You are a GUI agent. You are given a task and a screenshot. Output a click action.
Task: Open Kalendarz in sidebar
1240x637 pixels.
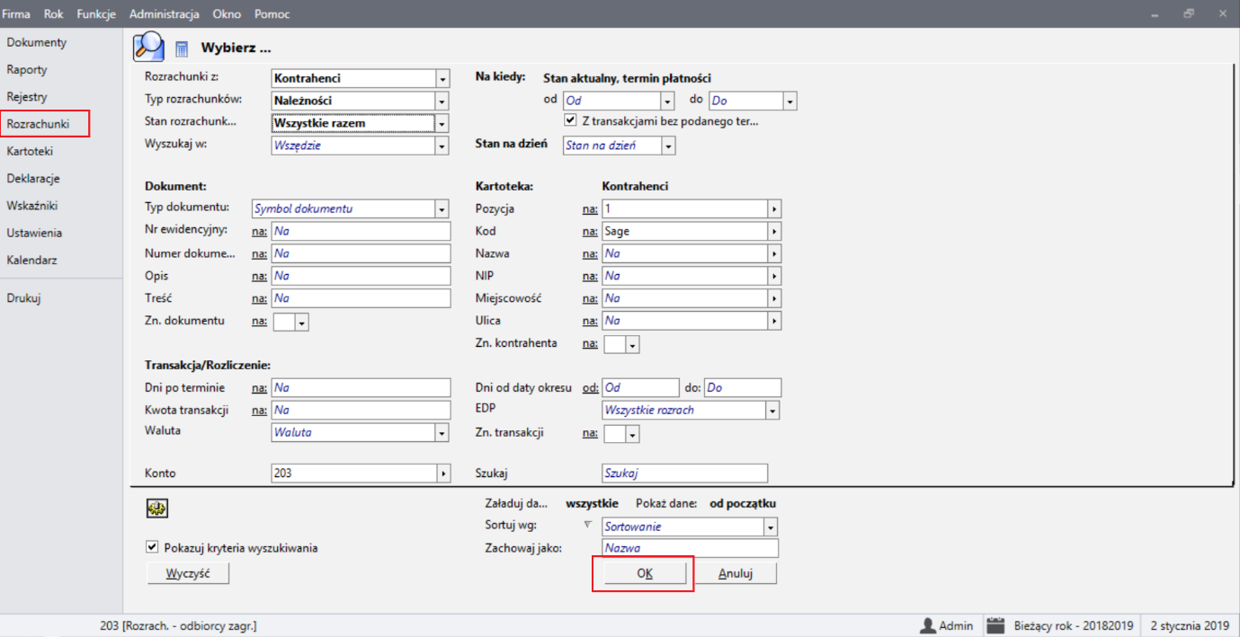pyautogui.click(x=31, y=260)
